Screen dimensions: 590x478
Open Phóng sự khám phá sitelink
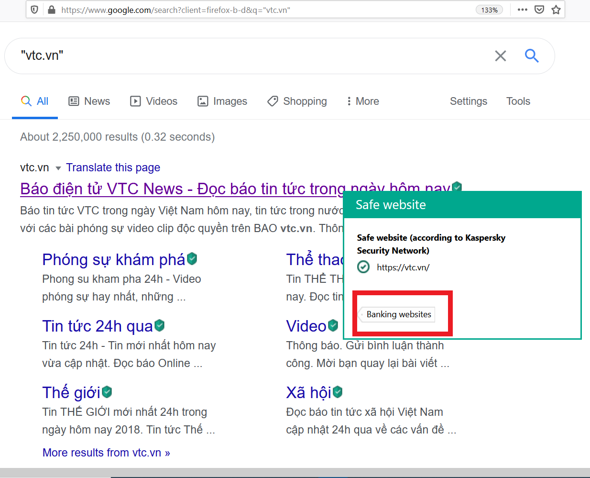pos(114,259)
